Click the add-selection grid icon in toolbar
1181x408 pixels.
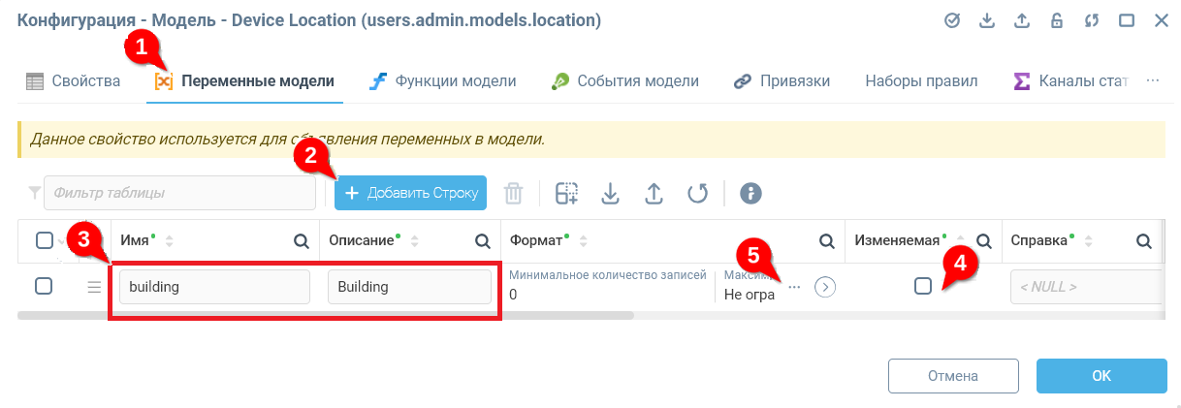[566, 194]
